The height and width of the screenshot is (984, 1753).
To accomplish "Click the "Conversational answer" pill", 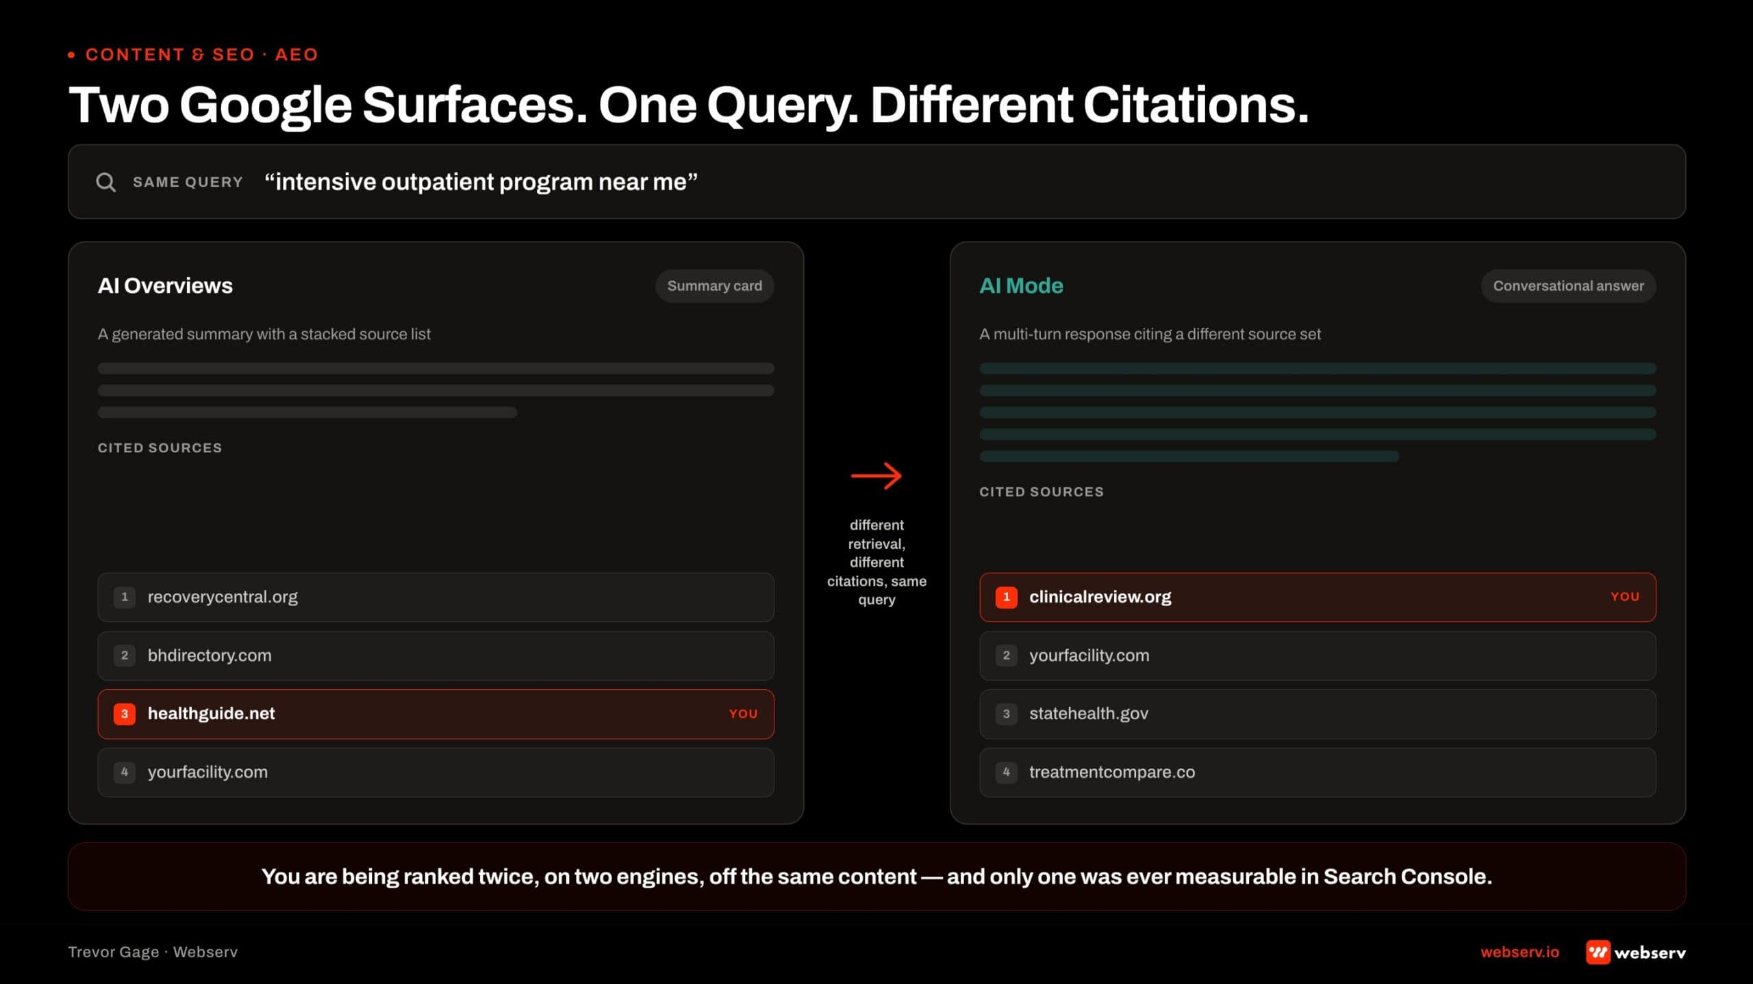I will click(x=1568, y=286).
